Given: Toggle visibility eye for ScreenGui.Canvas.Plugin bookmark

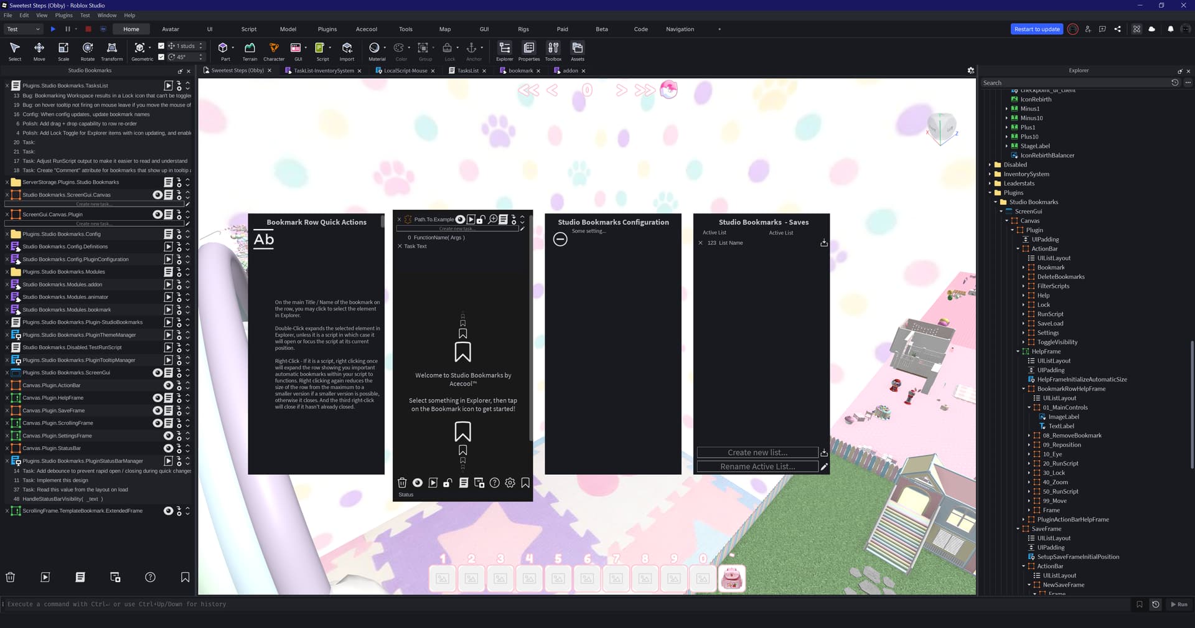Looking at the screenshot, I should (157, 215).
